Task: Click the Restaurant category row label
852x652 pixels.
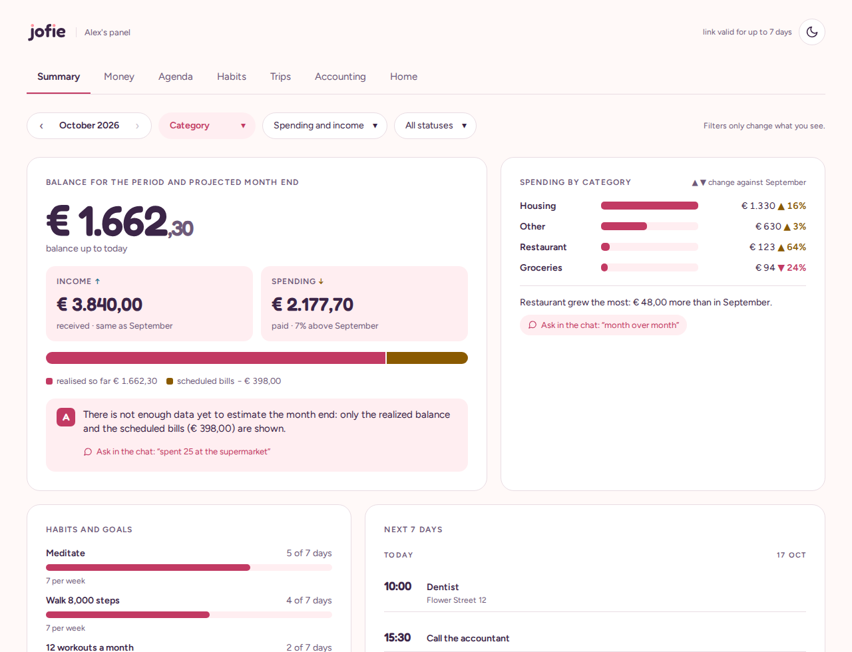Action: pos(543,247)
